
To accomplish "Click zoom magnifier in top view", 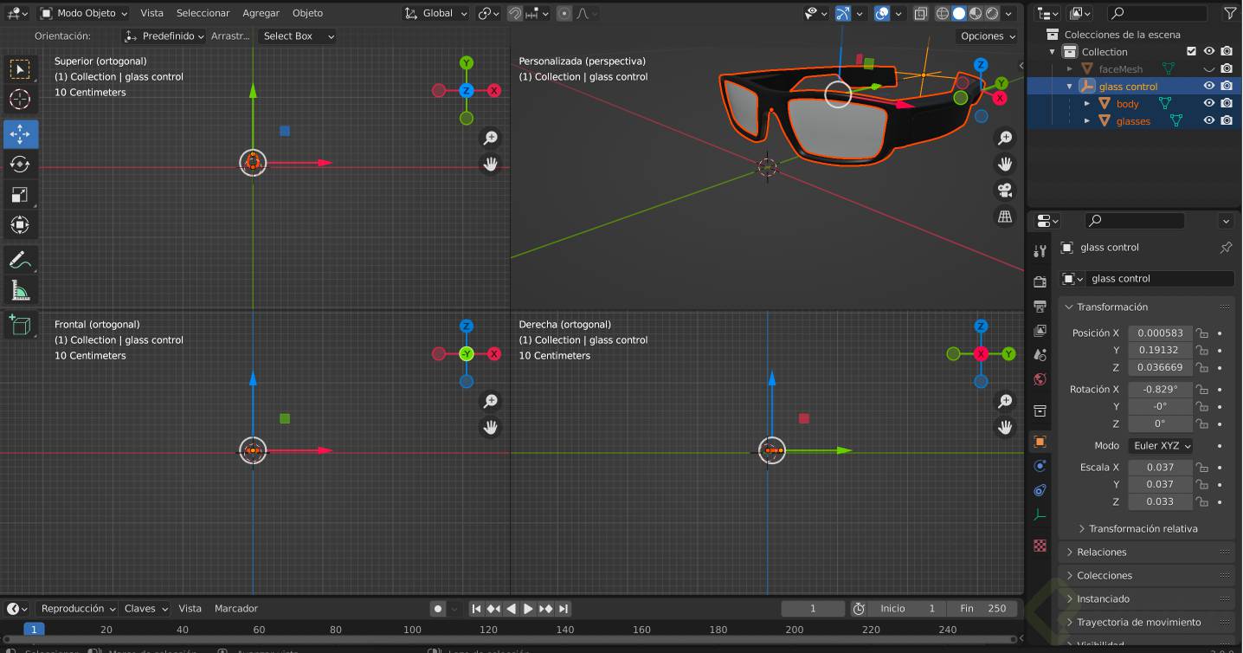I will [491, 139].
